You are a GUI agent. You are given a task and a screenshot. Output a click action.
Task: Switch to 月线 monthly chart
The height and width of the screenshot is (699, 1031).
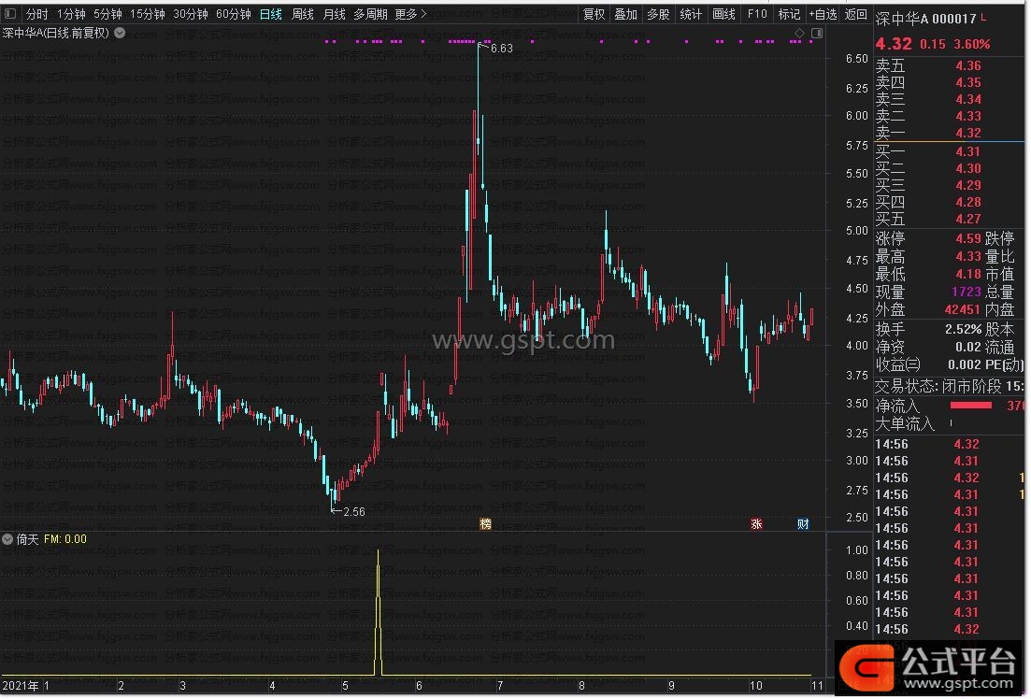[335, 14]
